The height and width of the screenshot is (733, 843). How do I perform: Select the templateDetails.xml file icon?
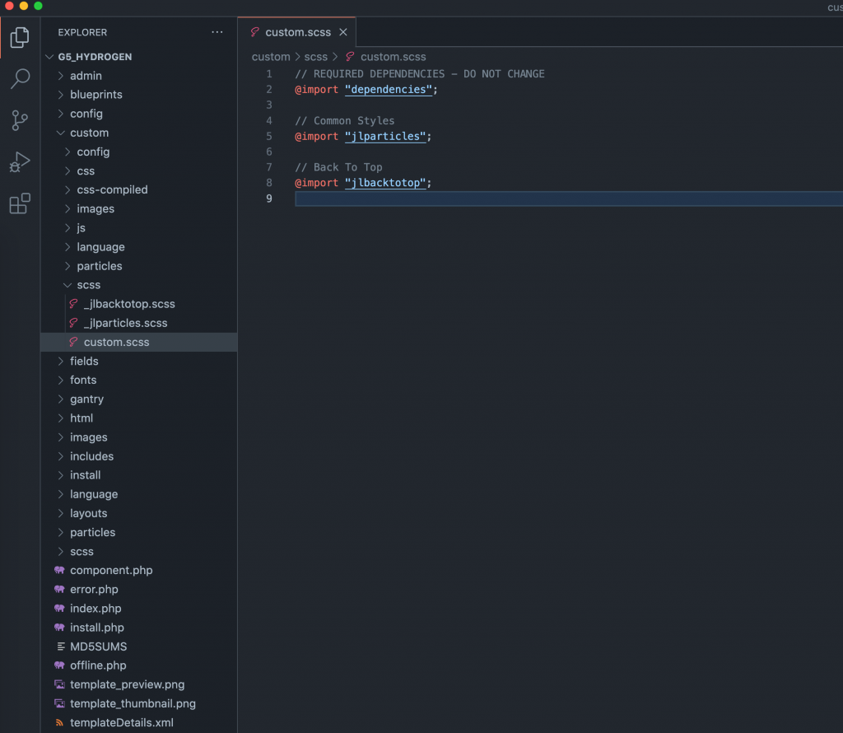point(60,722)
